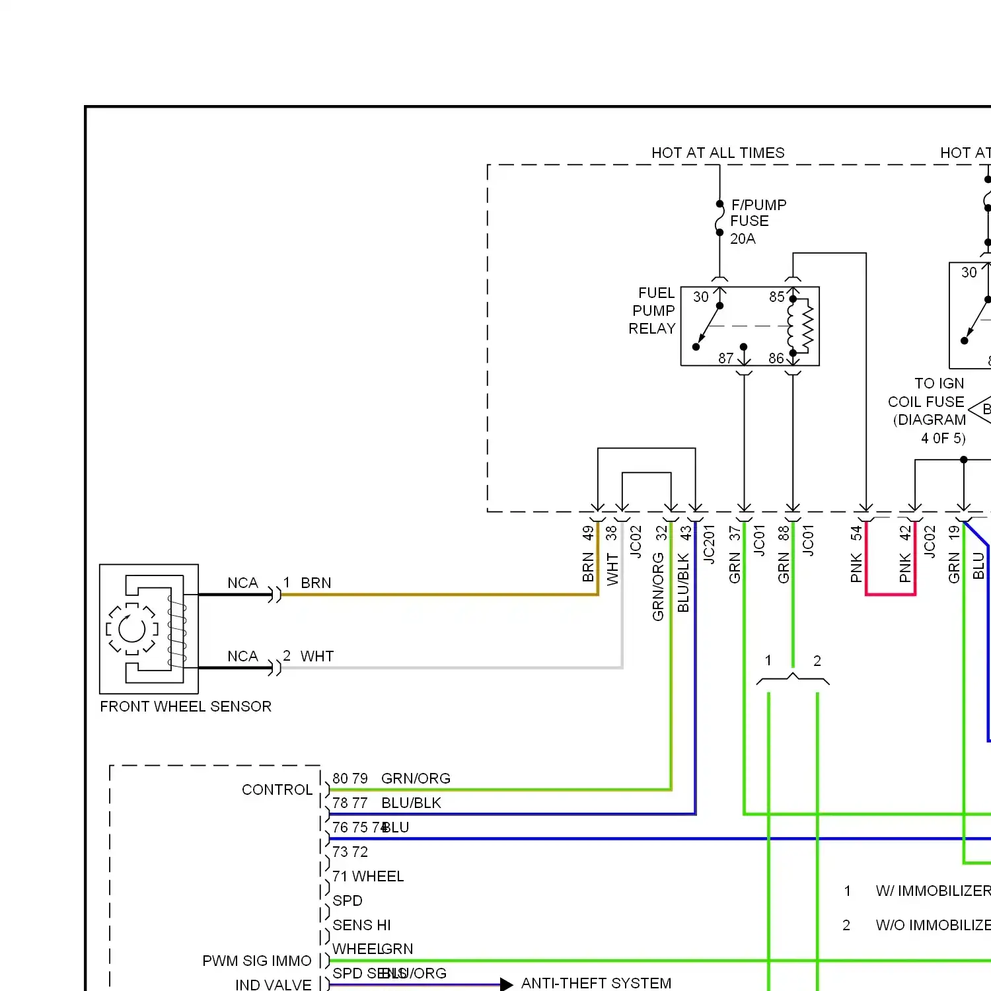Image resolution: width=991 pixels, height=991 pixels.
Task: Click the vertical BLU/BLK 43 pin label
Action: tap(684, 569)
